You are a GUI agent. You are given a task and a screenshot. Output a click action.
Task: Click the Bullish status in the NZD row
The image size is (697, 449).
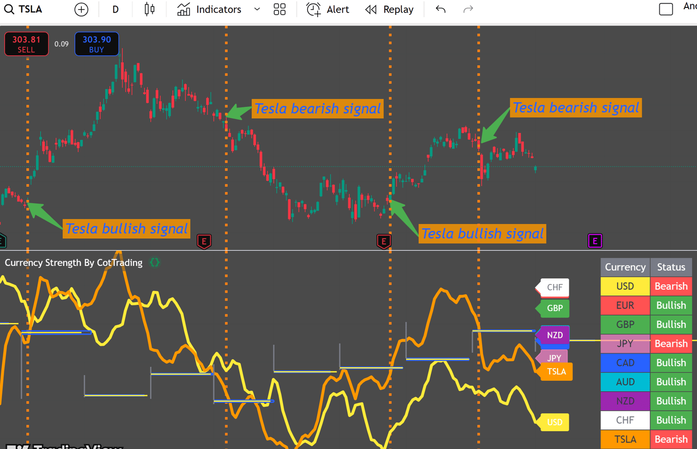(x=671, y=401)
